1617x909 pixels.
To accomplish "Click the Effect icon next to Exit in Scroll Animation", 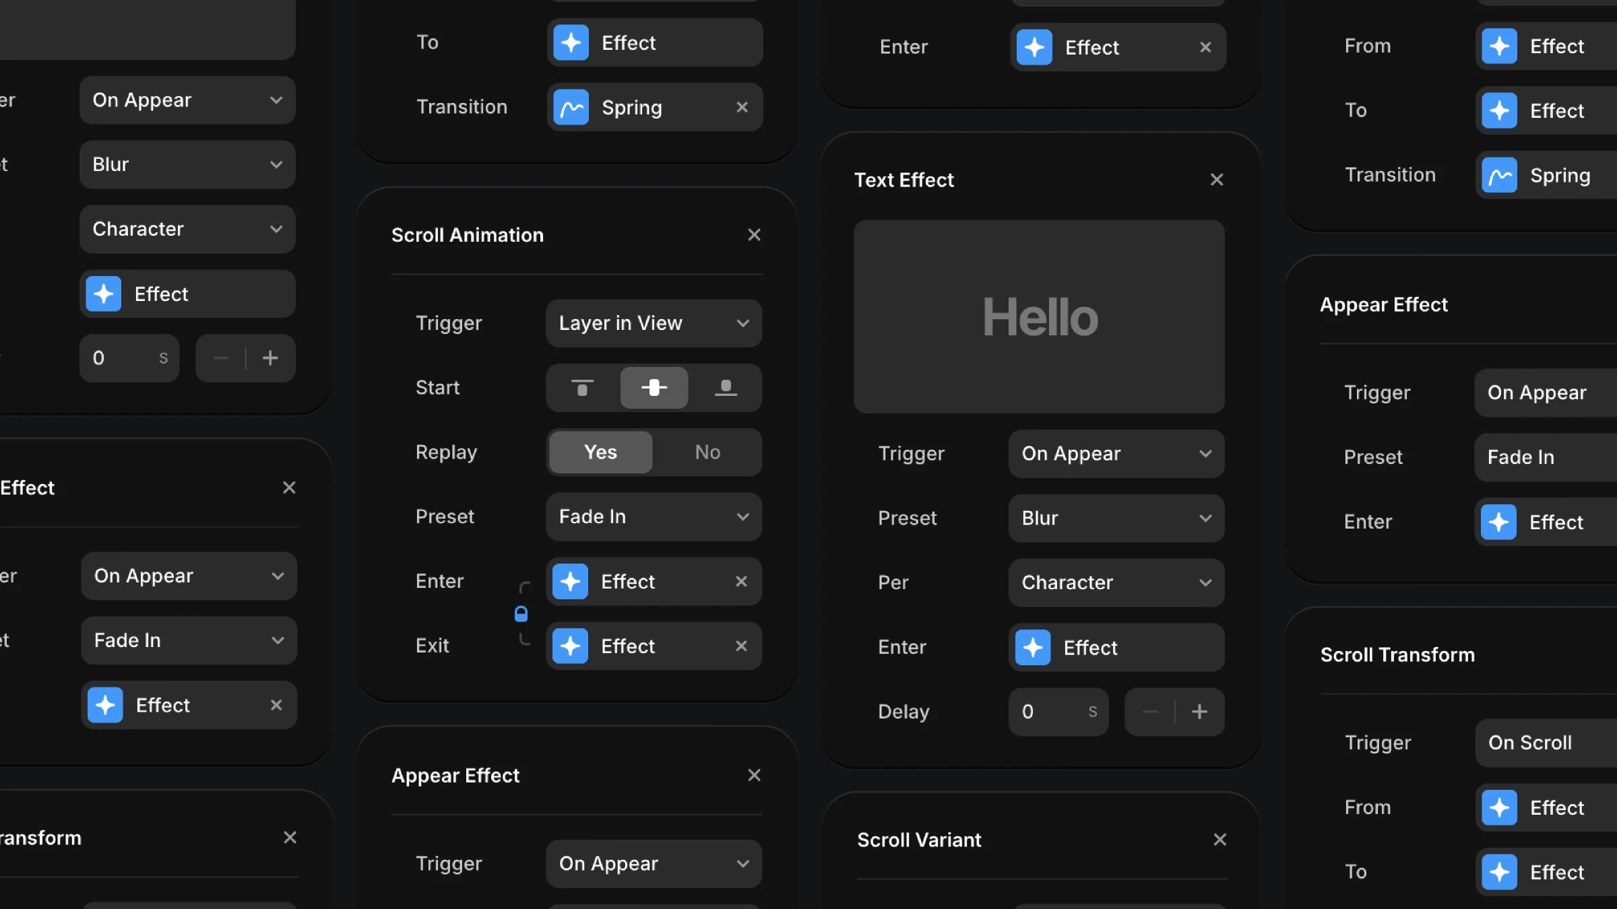I will click(x=571, y=646).
